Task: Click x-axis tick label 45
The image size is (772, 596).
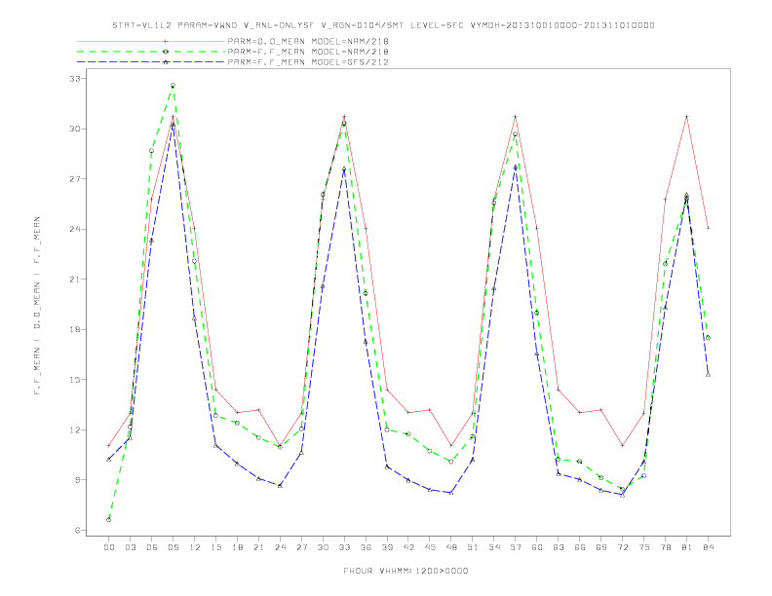Action: coord(430,547)
